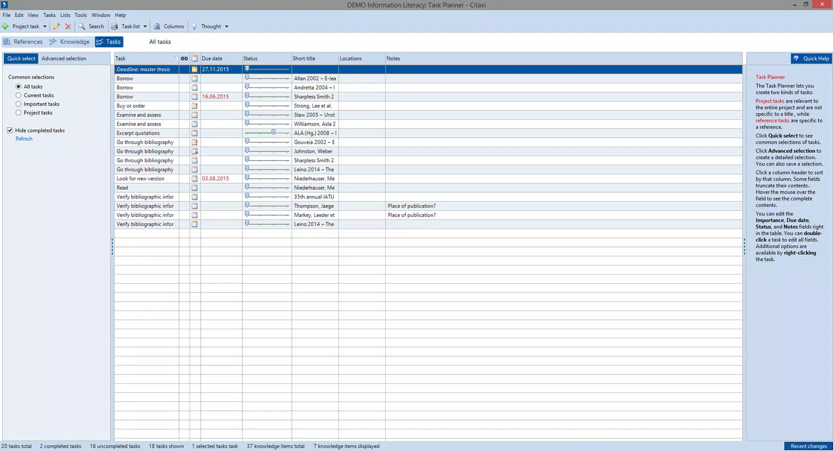Collapse the left panel using splitter arrows
The height and width of the screenshot is (451, 833).
[x=112, y=246]
